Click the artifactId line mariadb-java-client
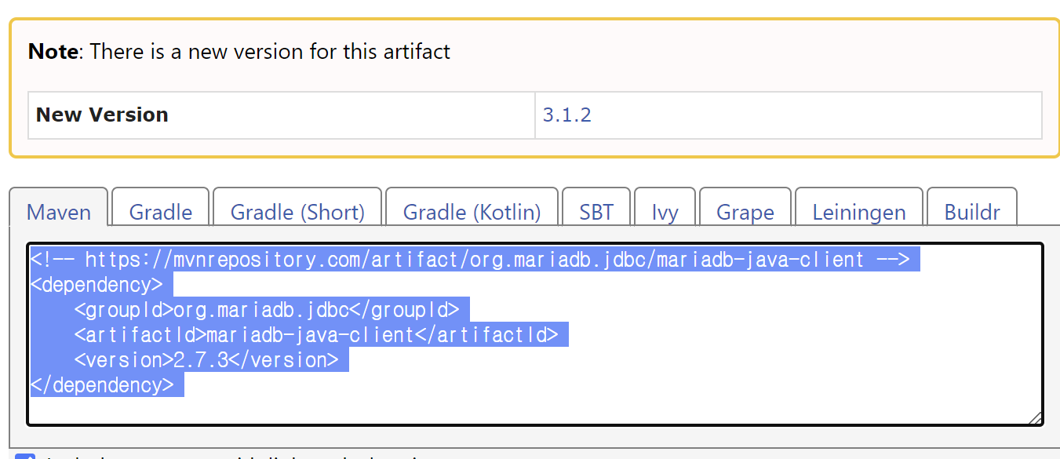Screen dimensions: 1060x459 (x=316, y=335)
